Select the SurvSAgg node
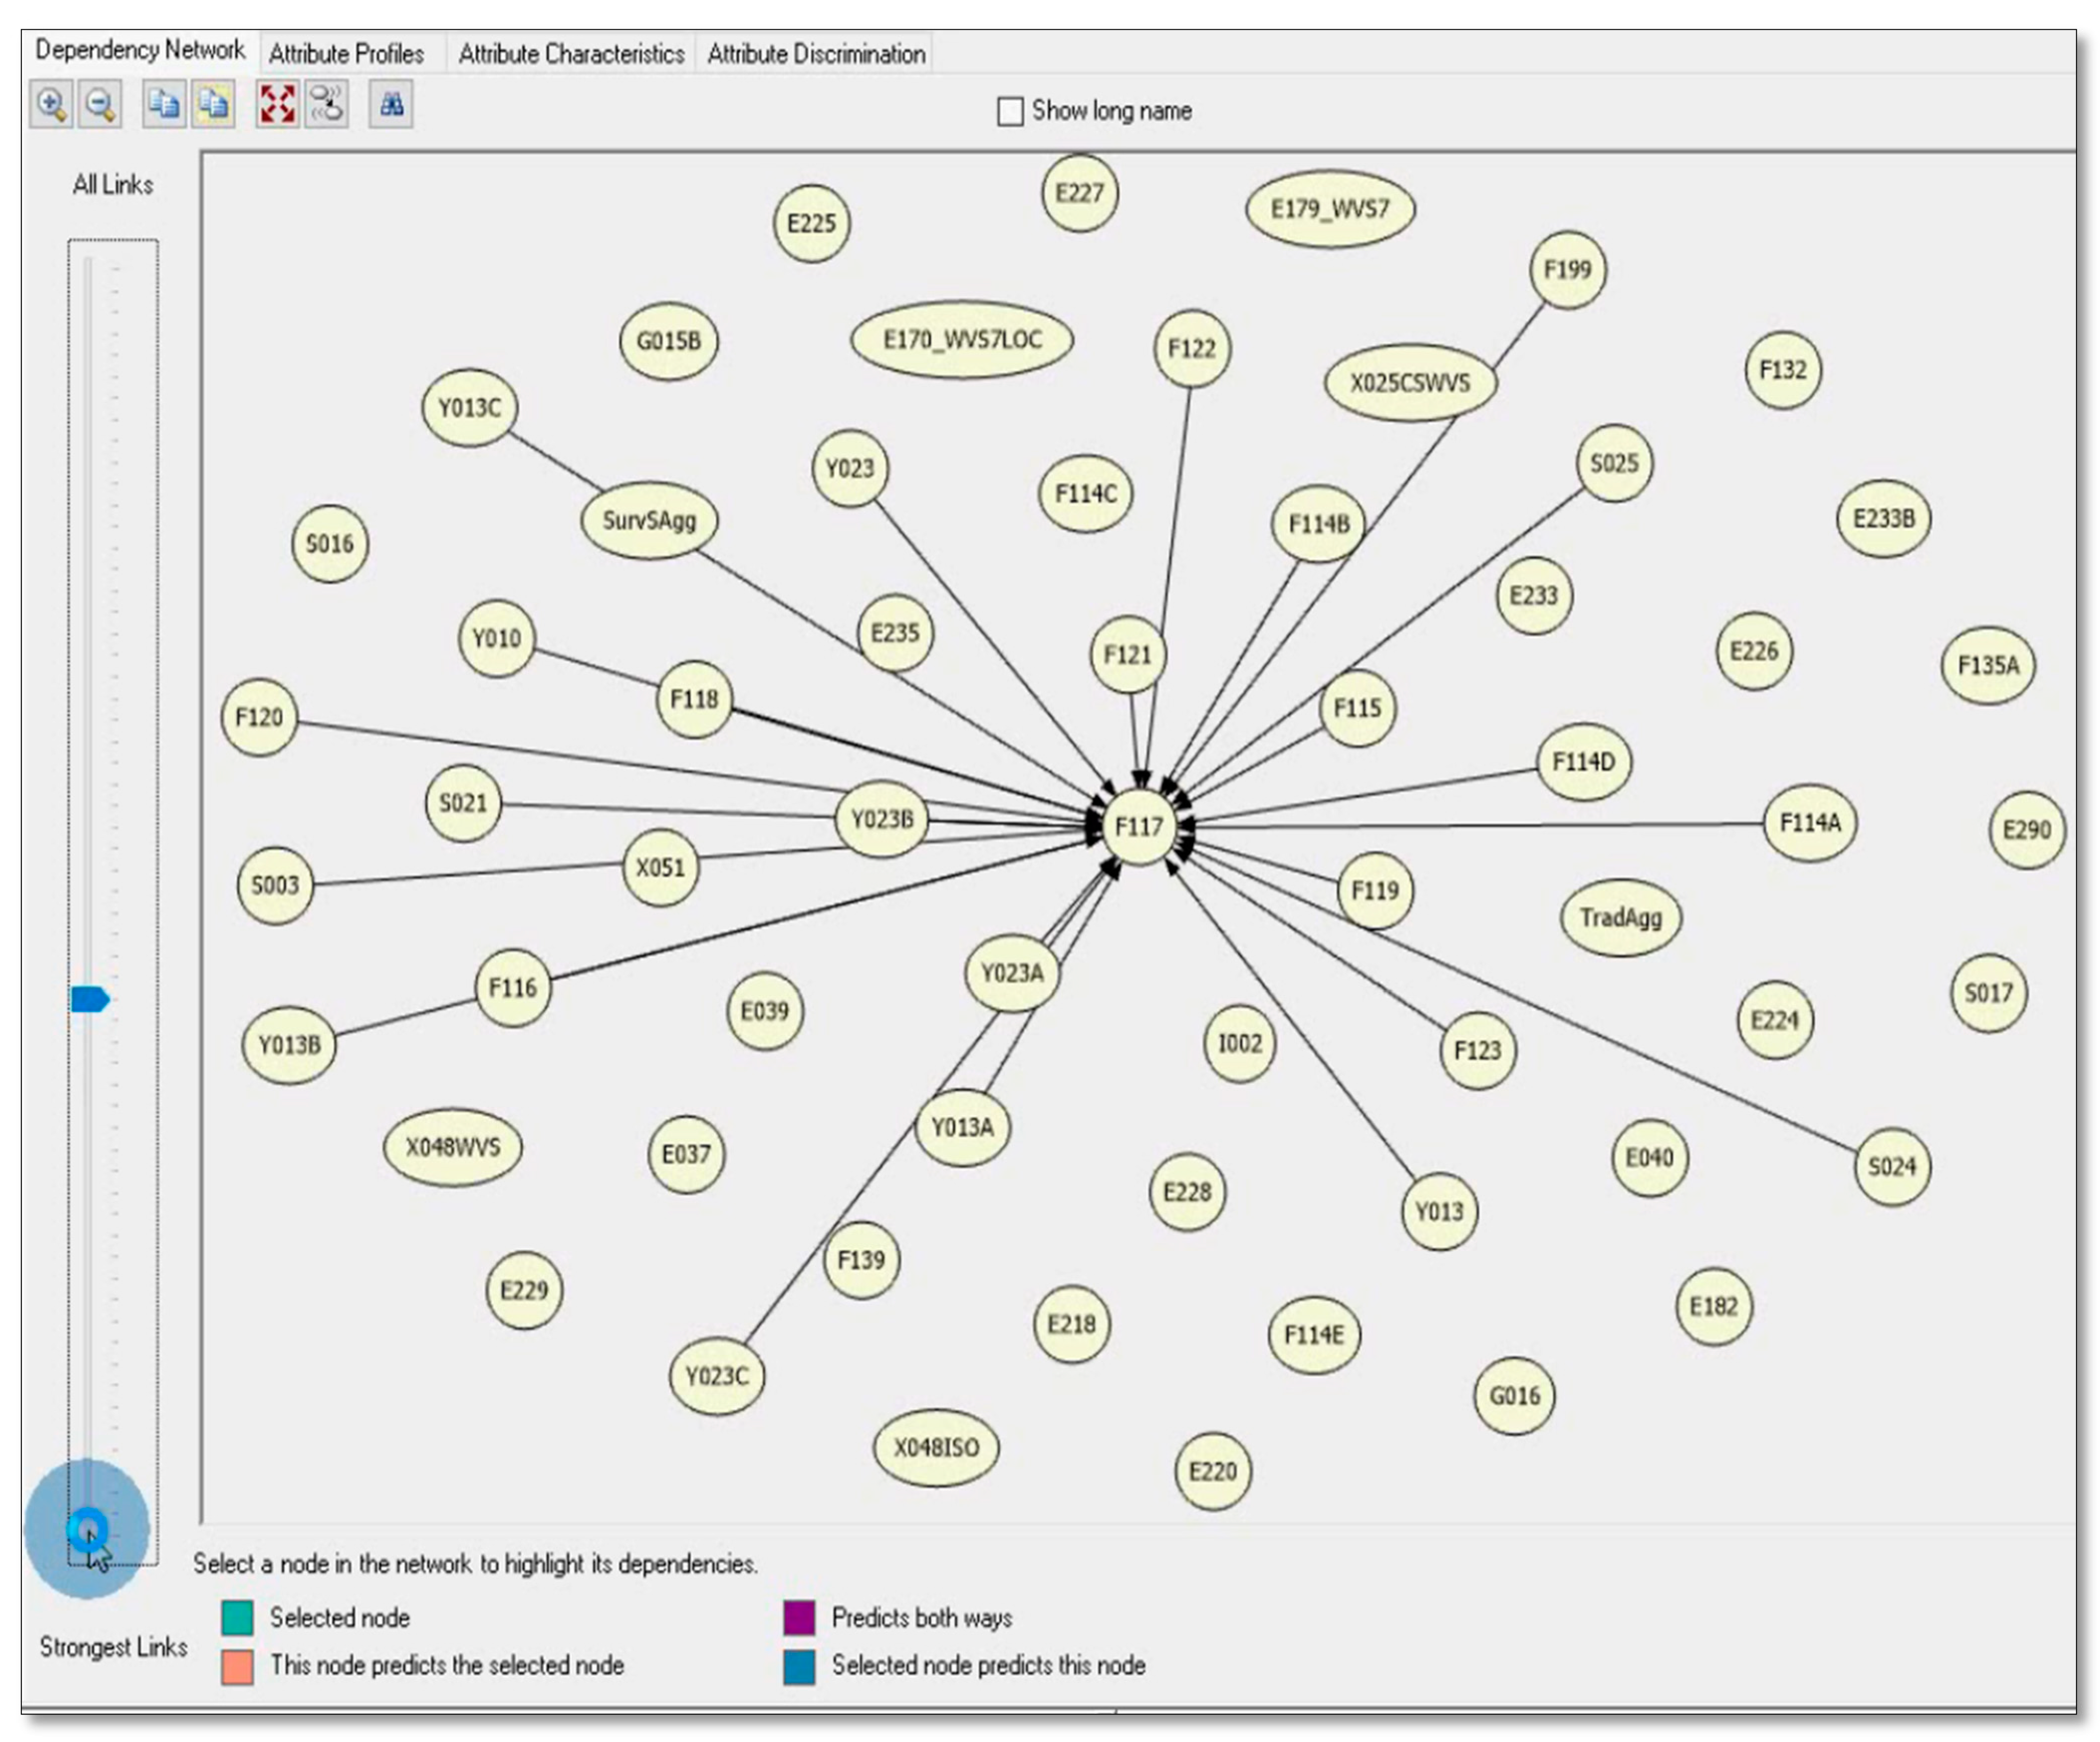The image size is (2100, 1742). pyautogui.click(x=649, y=520)
